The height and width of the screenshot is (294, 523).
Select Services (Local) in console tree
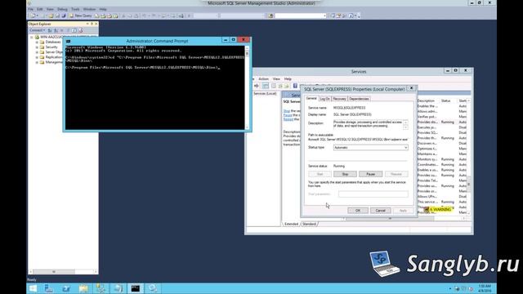[x=265, y=94]
